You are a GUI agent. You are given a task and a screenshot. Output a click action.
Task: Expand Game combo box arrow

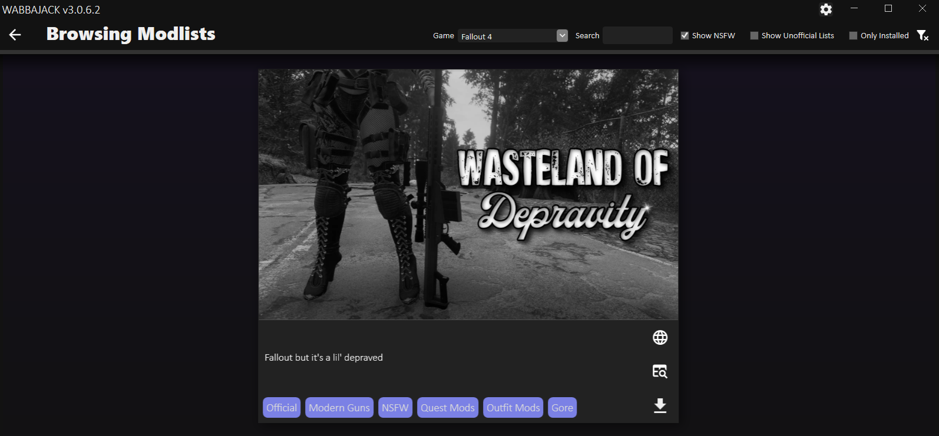pyautogui.click(x=562, y=35)
